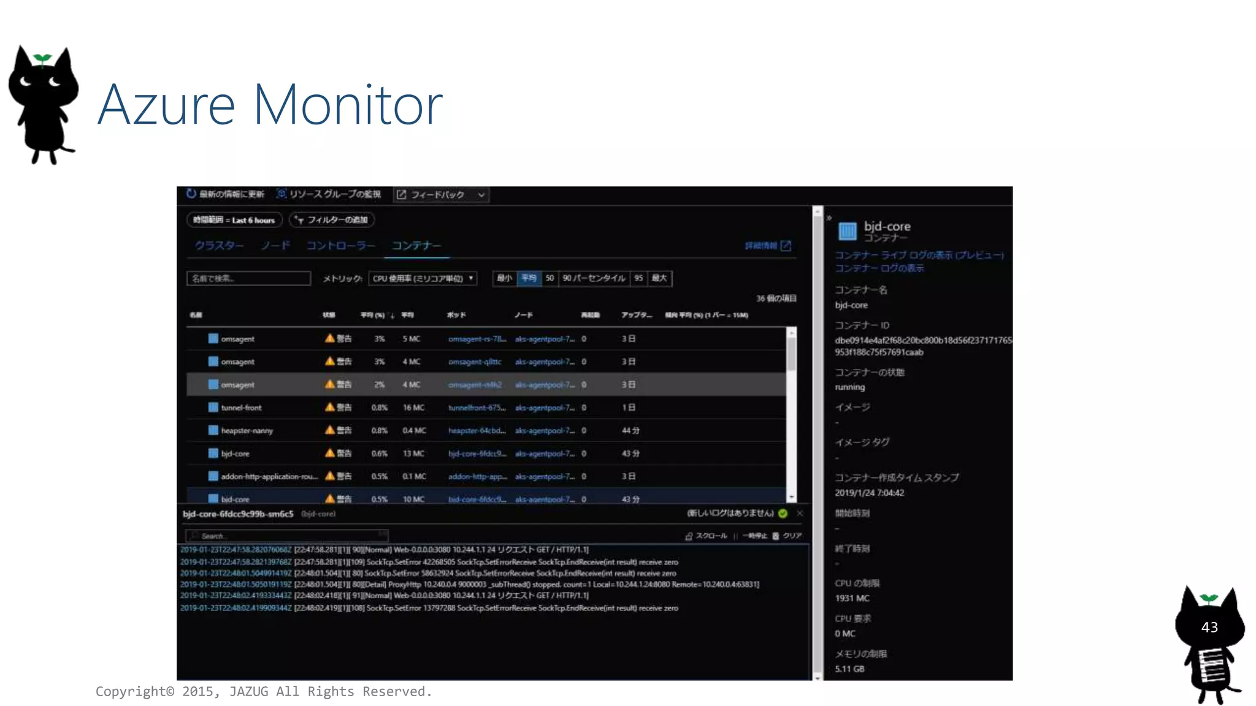The width and height of the screenshot is (1256, 706).
Task: Select the 95 percentile option
Action: (638, 278)
